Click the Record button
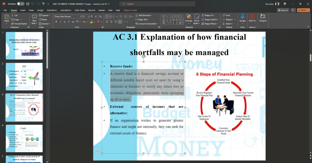Image resolution: width=312 pixels, height=163 pixels. tap(283, 10)
